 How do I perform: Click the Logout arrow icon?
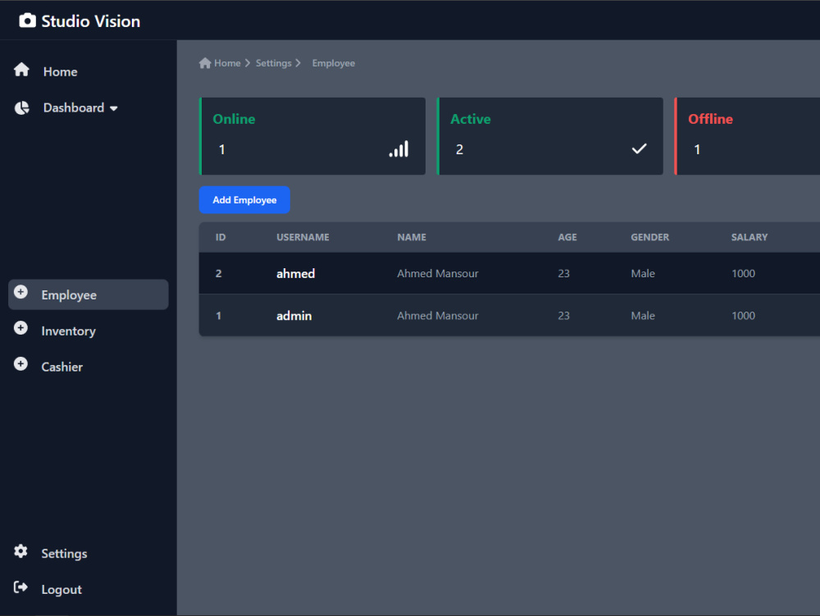click(21, 586)
